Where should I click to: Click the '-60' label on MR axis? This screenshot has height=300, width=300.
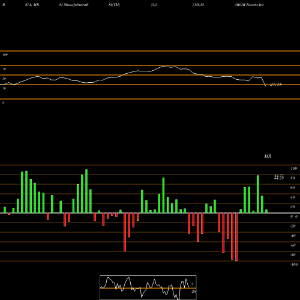[293, 245]
